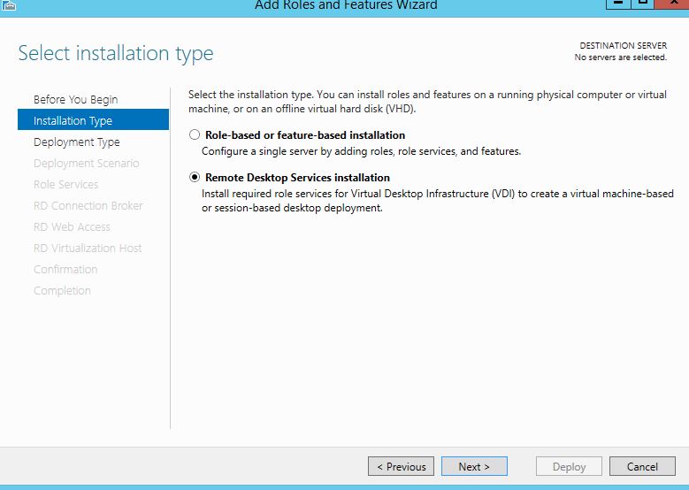Click the Previous button
Viewport: 689px width, 490px height.
(x=401, y=466)
